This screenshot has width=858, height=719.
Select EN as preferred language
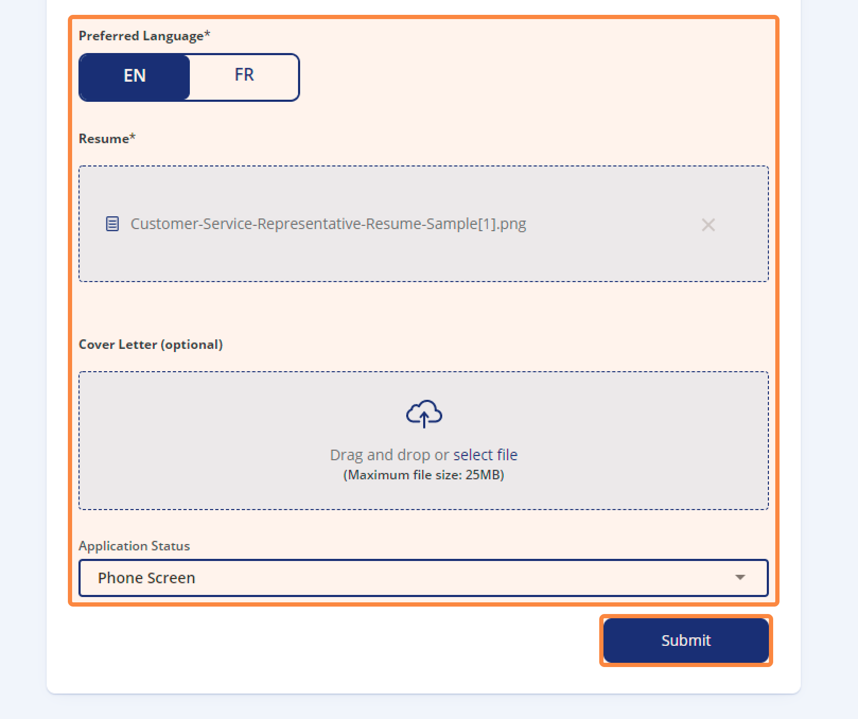135,77
